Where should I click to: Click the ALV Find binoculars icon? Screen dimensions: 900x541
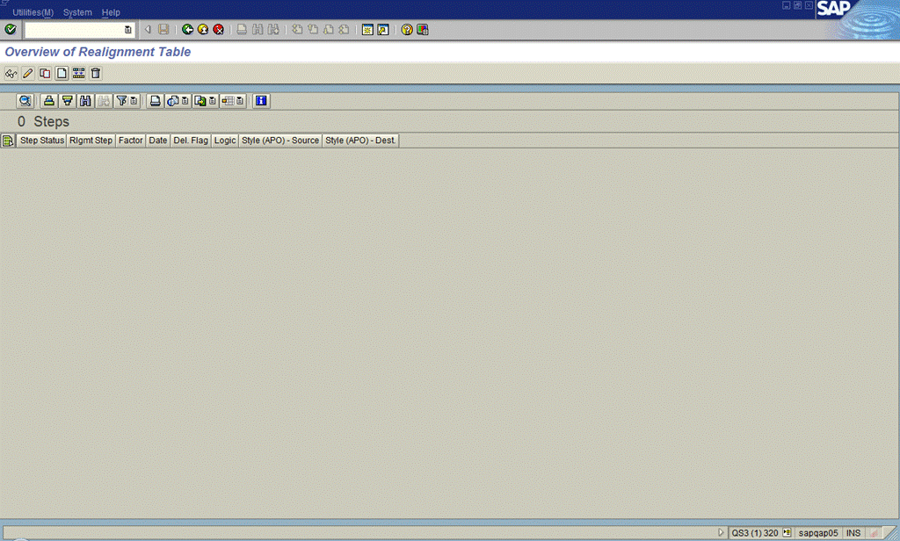point(85,101)
